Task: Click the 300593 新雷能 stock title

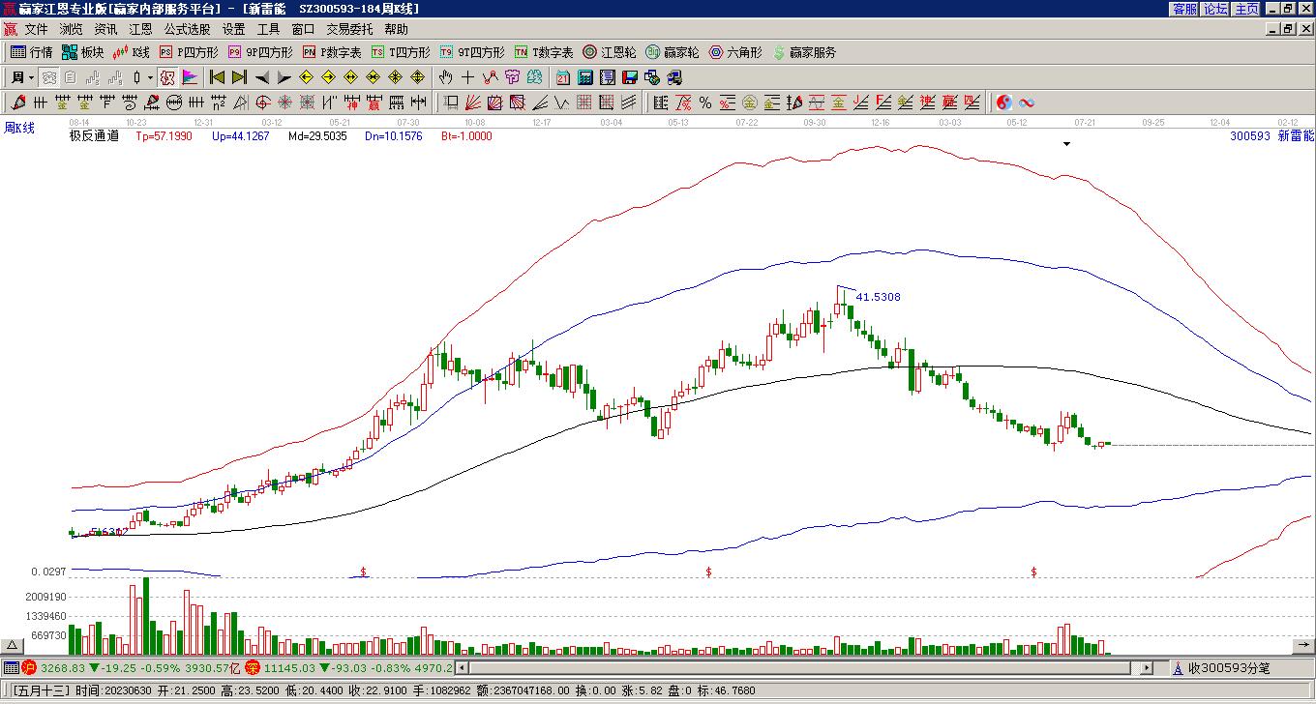Action: coord(1271,136)
